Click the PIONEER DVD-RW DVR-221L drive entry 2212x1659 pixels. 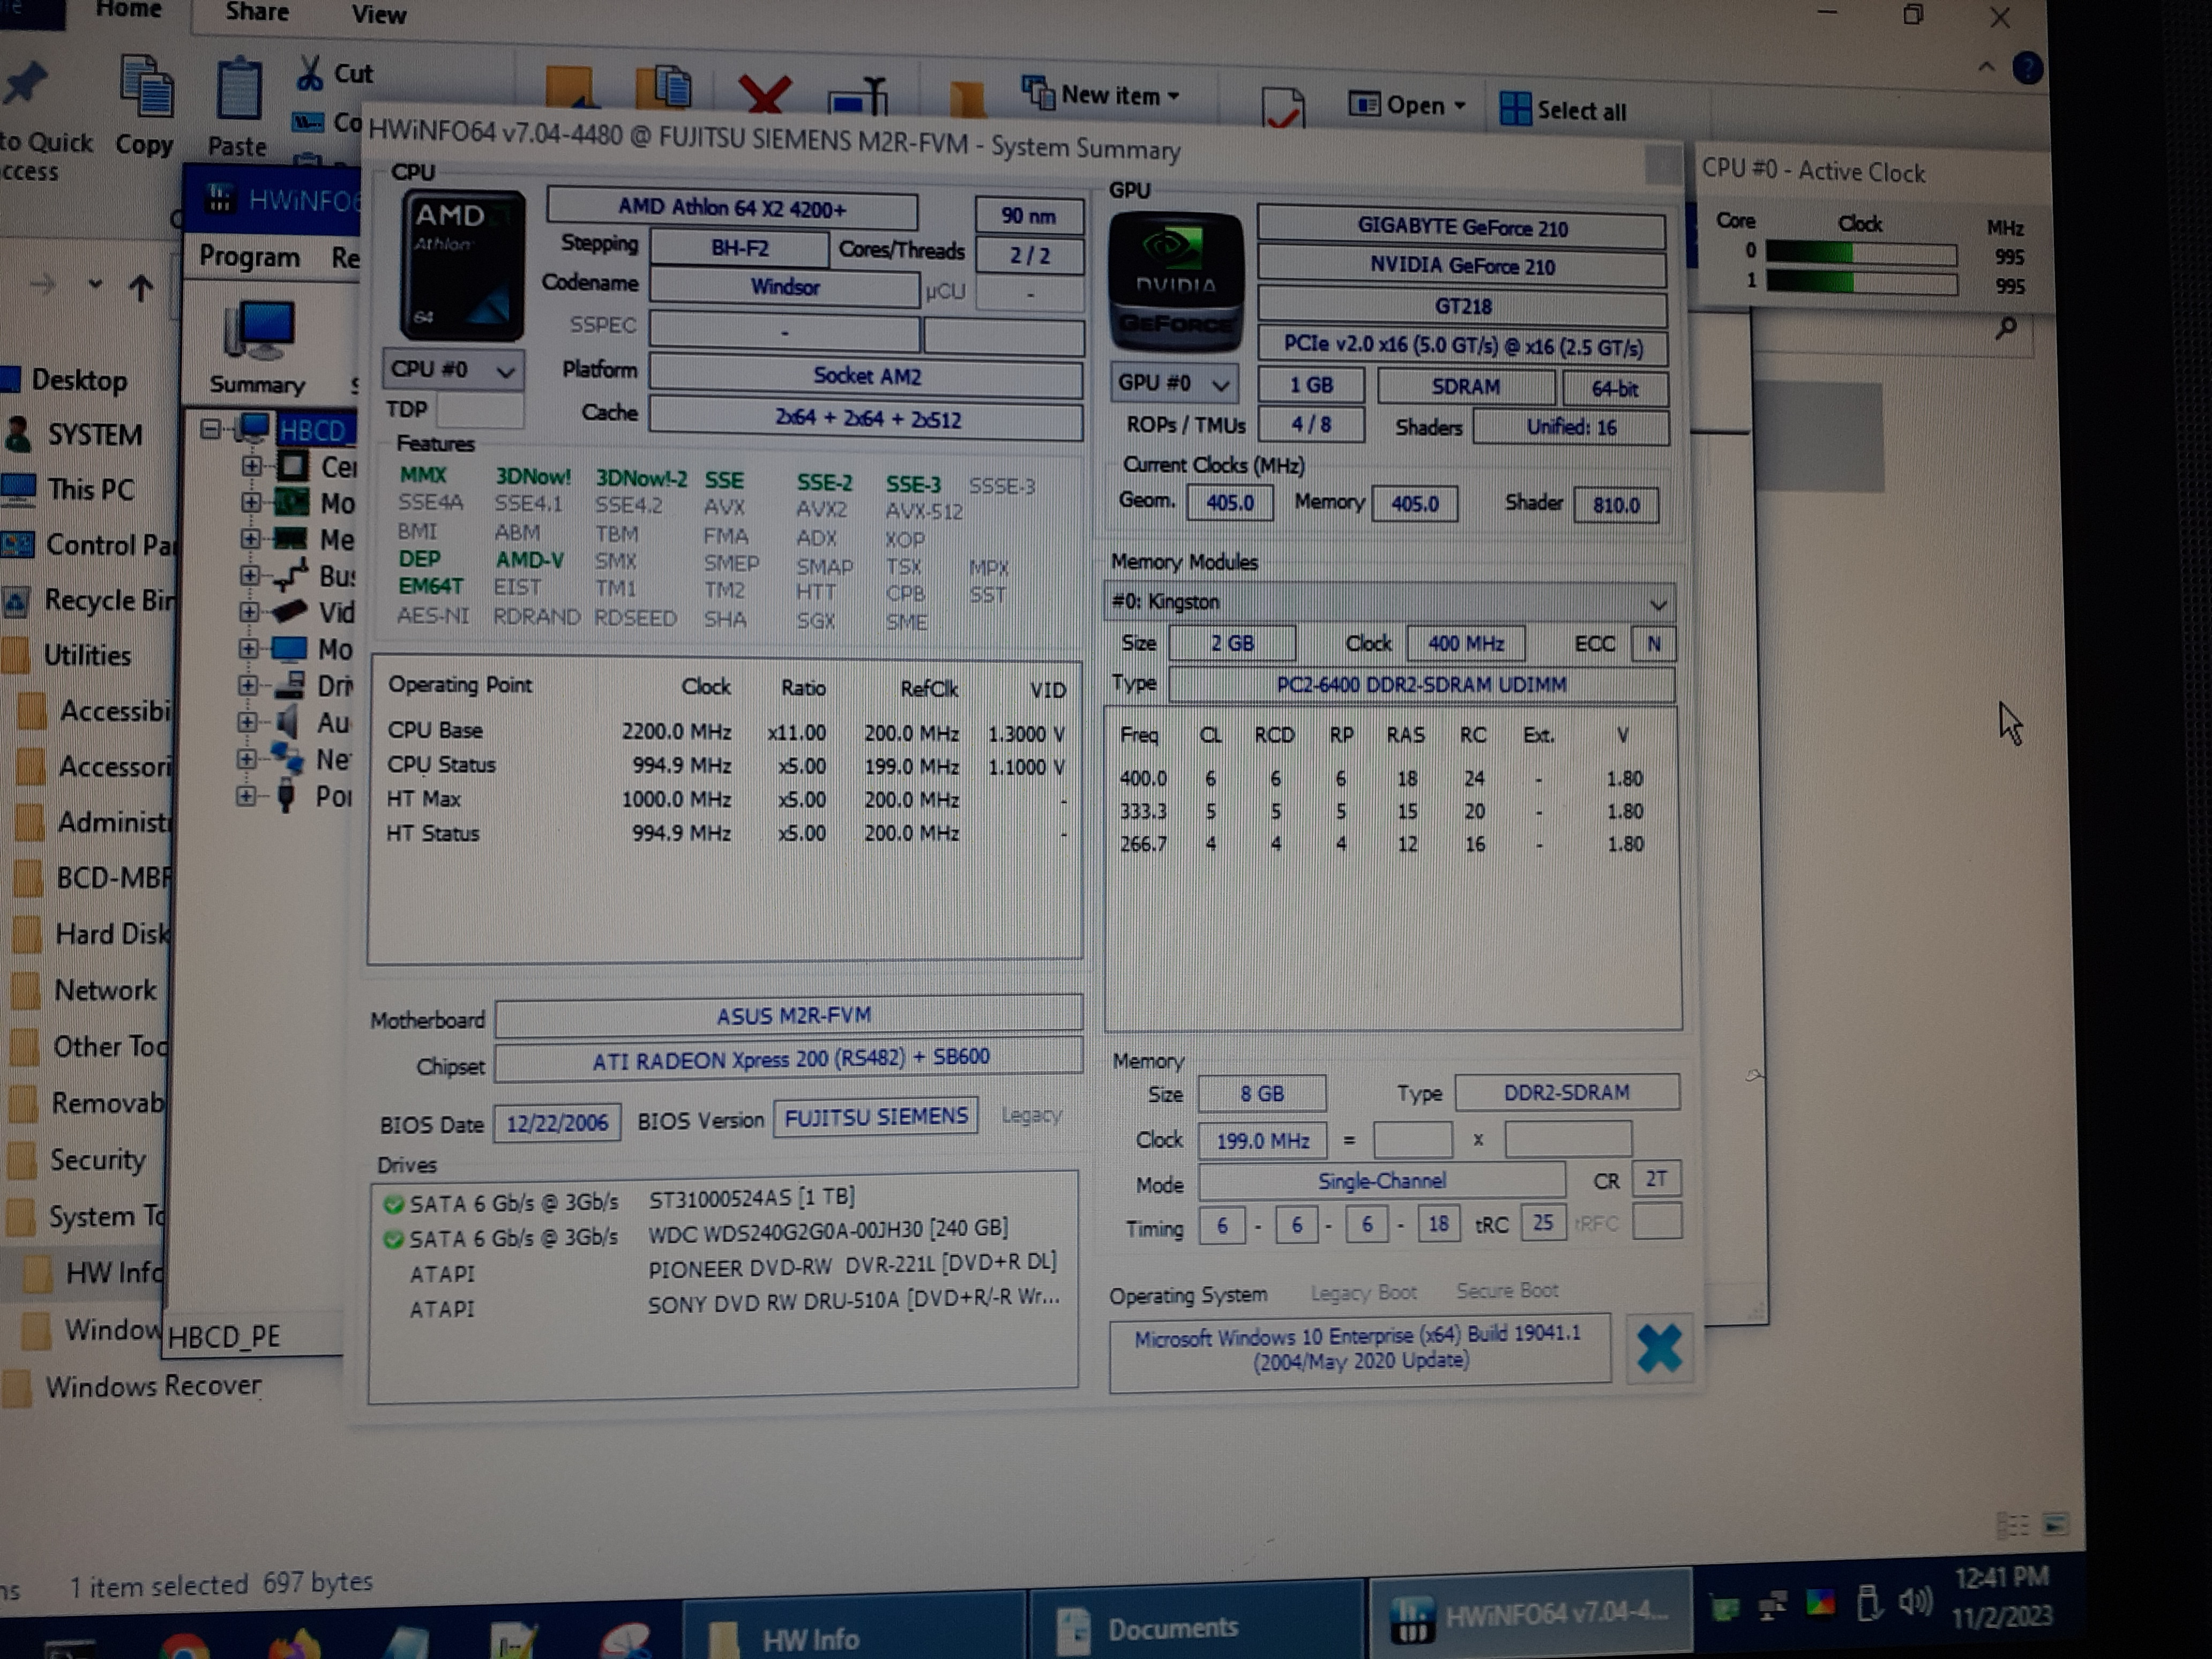(x=724, y=1269)
